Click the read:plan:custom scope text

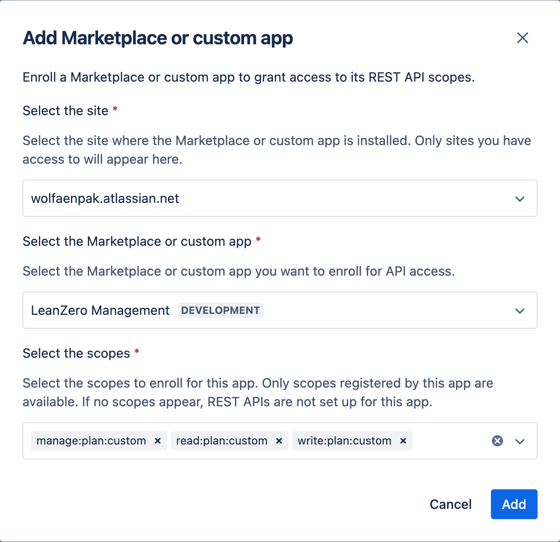click(222, 441)
